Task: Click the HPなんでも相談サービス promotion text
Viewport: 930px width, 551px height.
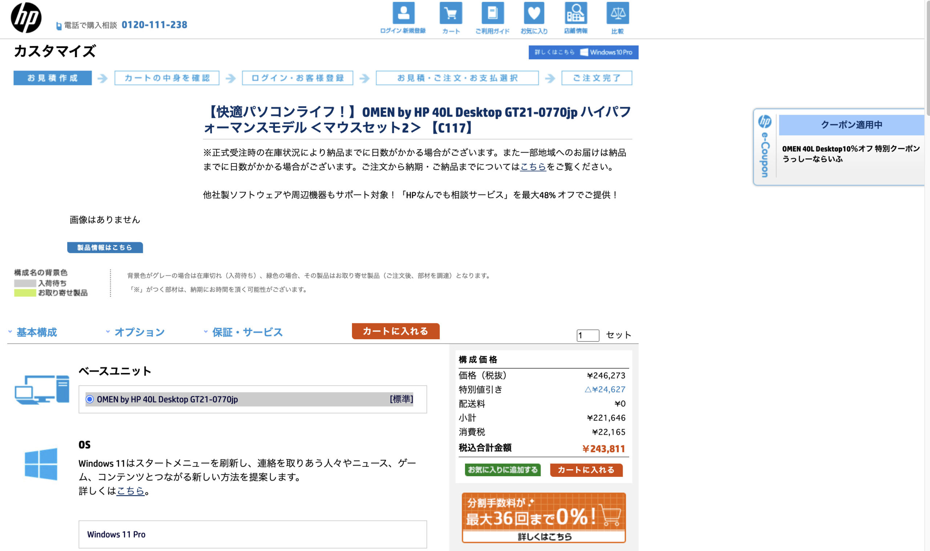Action: (x=411, y=195)
